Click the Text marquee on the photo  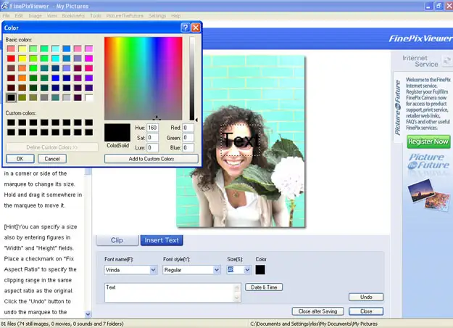pyautogui.click(x=241, y=140)
